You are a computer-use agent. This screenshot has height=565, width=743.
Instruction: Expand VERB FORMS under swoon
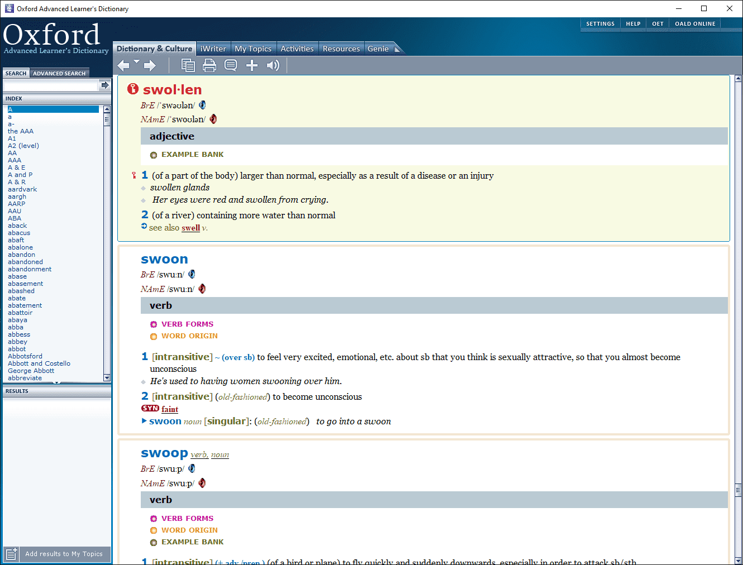187,324
